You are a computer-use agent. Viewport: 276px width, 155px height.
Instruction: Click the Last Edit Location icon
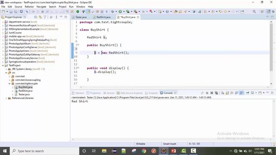tap(220, 12)
